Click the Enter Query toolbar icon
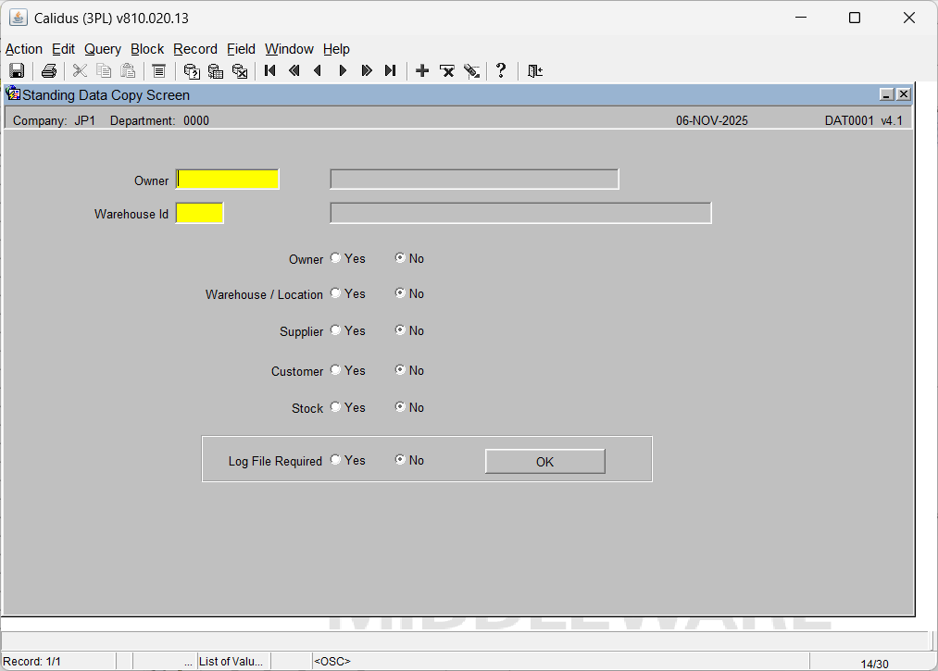 [x=192, y=71]
